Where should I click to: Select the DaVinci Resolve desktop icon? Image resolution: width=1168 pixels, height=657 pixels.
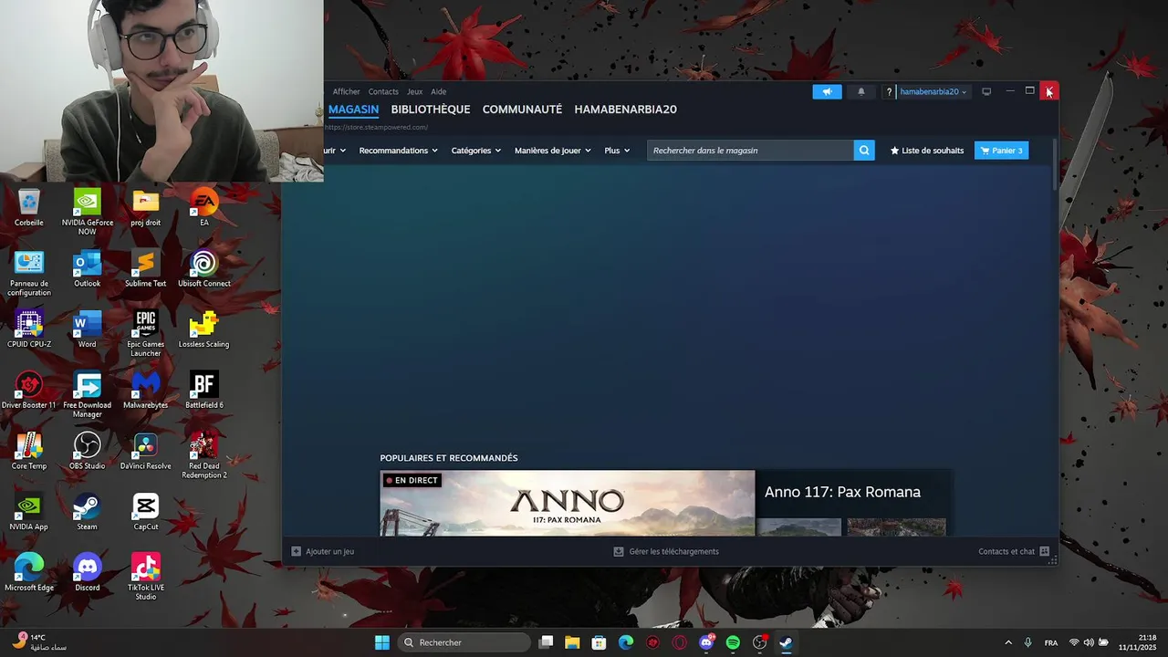pyautogui.click(x=146, y=452)
